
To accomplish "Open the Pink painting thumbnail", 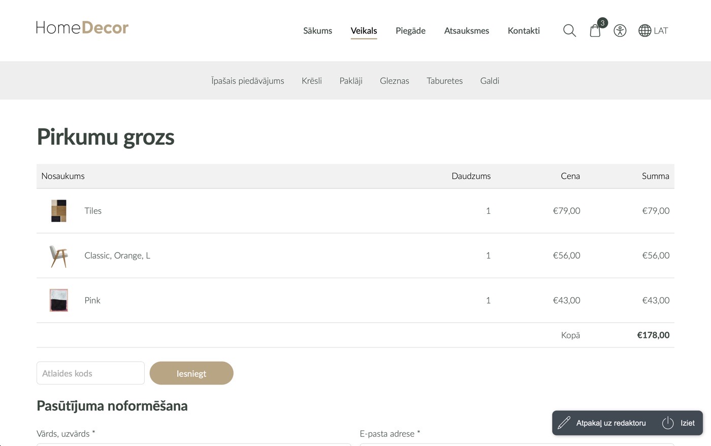I will coord(59,300).
